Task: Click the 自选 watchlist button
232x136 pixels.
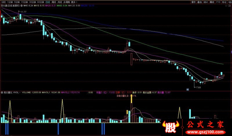Action: tap(230, 2)
